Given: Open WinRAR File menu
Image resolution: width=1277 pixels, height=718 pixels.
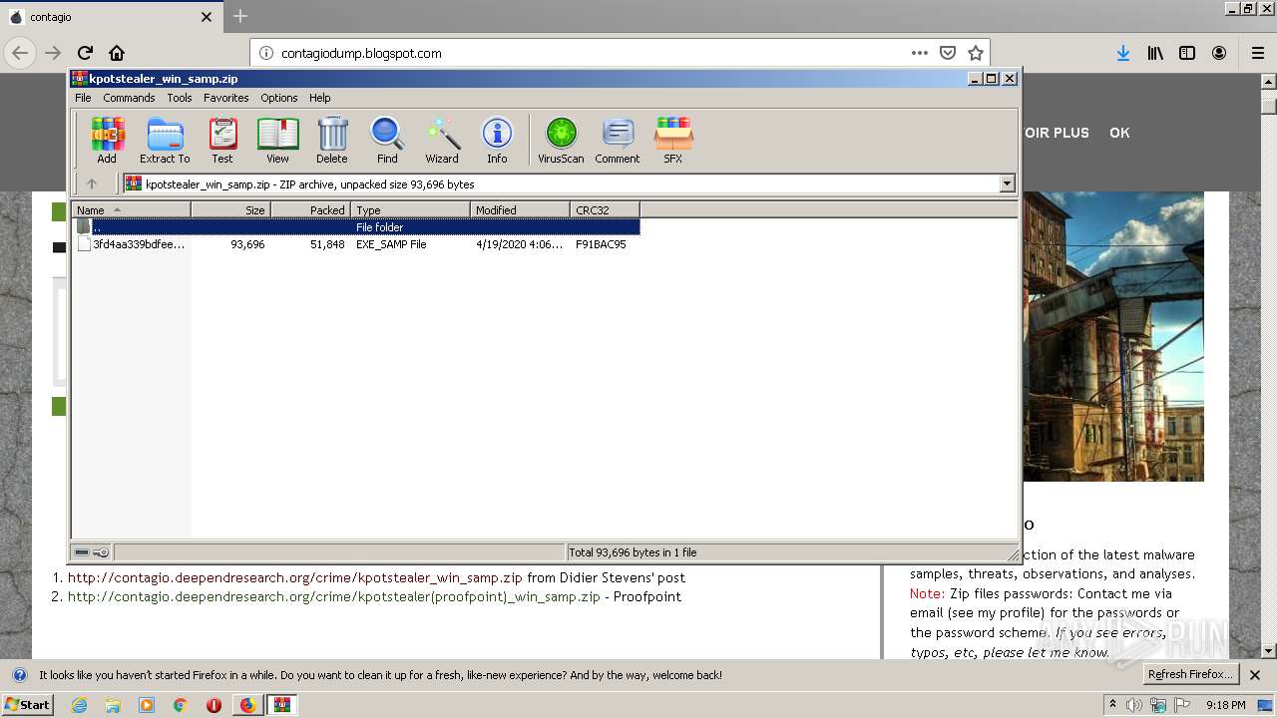Looking at the screenshot, I should 83,98.
